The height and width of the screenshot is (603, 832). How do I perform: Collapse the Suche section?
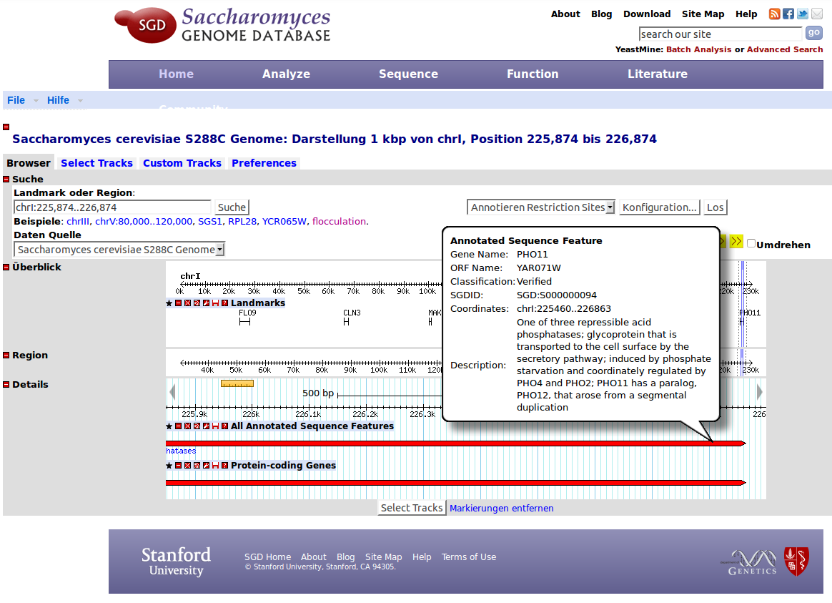click(6, 180)
